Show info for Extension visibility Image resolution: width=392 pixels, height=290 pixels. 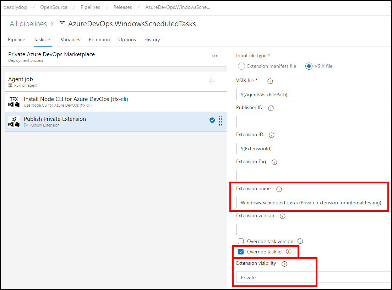tap(284, 264)
